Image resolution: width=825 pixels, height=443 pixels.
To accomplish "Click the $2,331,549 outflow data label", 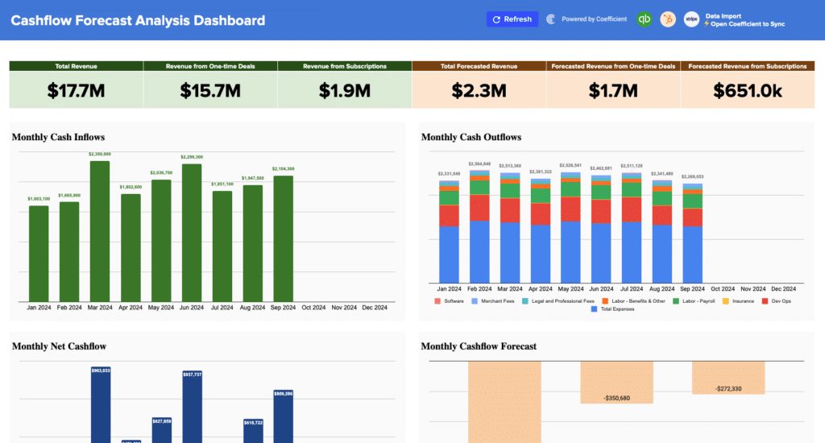I will pos(449,174).
